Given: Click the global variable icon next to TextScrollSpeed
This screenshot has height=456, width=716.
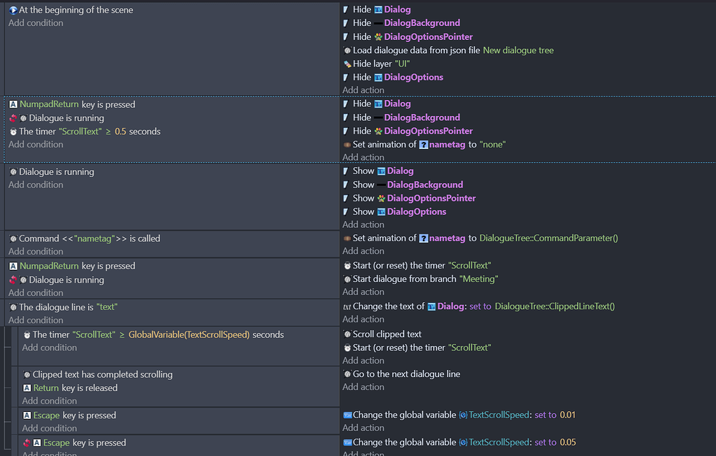Looking at the screenshot, I should [463, 415].
